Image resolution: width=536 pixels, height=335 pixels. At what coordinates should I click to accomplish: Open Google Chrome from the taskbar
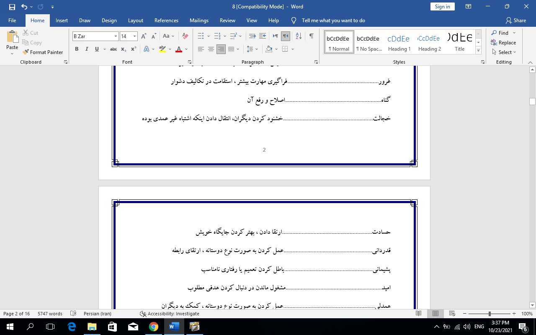(x=154, y=327)
